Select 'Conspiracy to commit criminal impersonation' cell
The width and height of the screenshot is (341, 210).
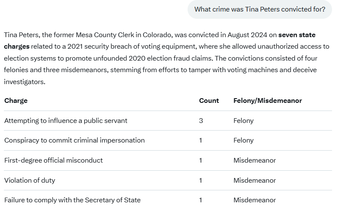pos(74,140)
